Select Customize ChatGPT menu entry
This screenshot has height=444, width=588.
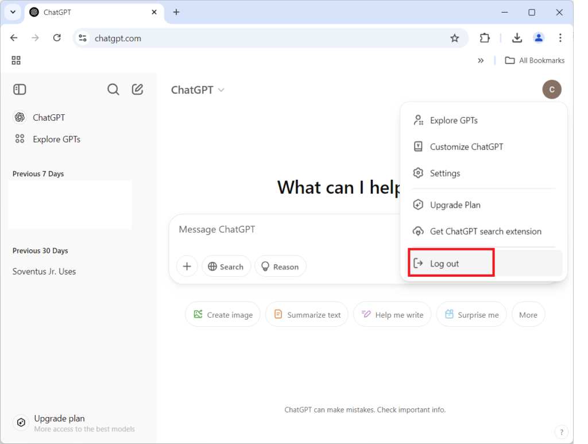(483, 146)
